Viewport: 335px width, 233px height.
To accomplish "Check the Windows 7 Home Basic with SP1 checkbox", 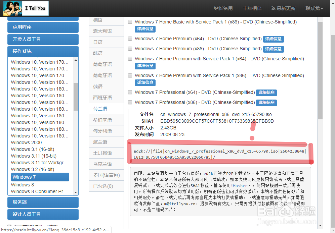I will [x=130, y=22].
